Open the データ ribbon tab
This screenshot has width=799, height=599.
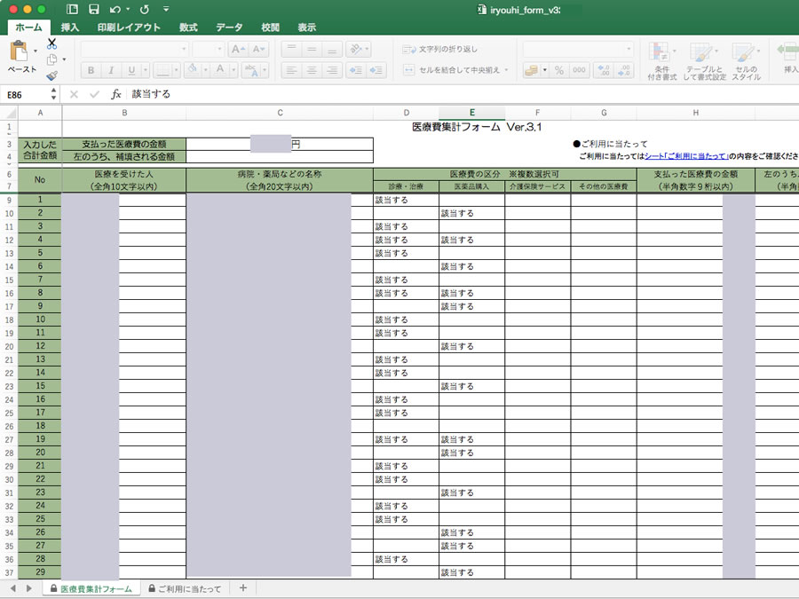(229, 28)
